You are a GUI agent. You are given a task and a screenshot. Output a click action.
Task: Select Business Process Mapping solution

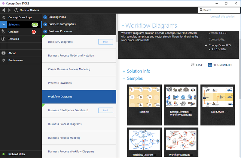(x=79, y=138)
